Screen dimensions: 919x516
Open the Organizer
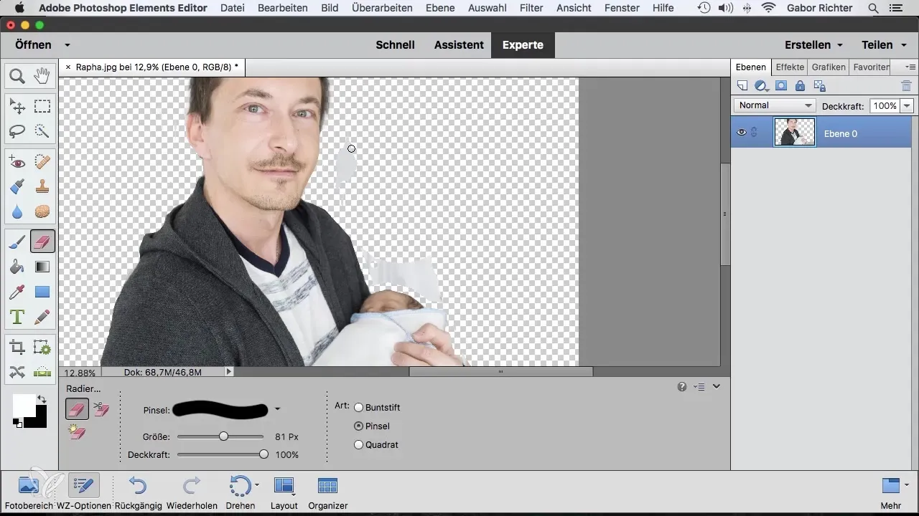(x=327, y=492)
